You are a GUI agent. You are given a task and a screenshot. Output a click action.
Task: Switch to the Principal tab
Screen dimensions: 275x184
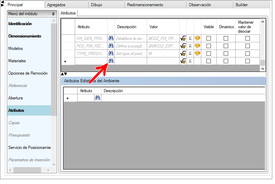pyautogui.click(x=25, y=5)
